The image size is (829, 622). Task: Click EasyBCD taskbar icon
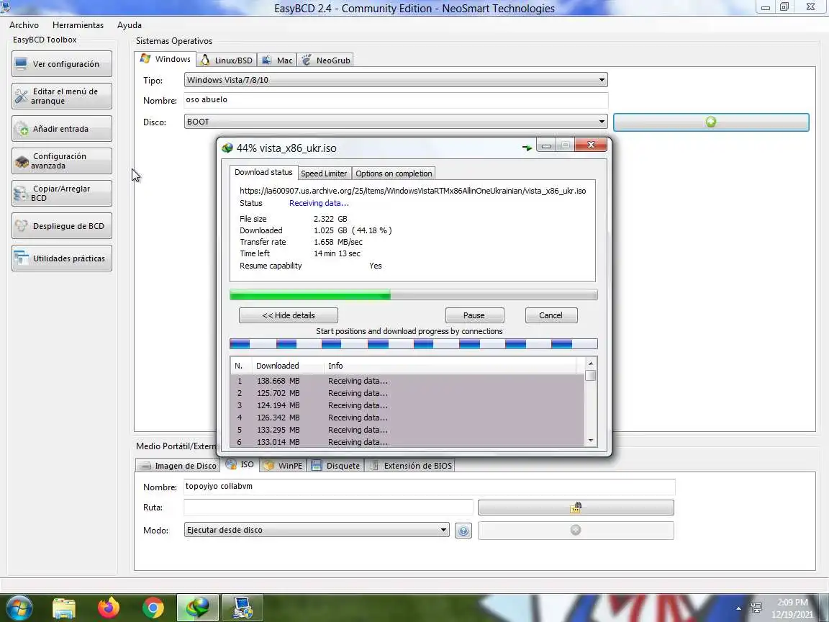click(x=242, y=608)
